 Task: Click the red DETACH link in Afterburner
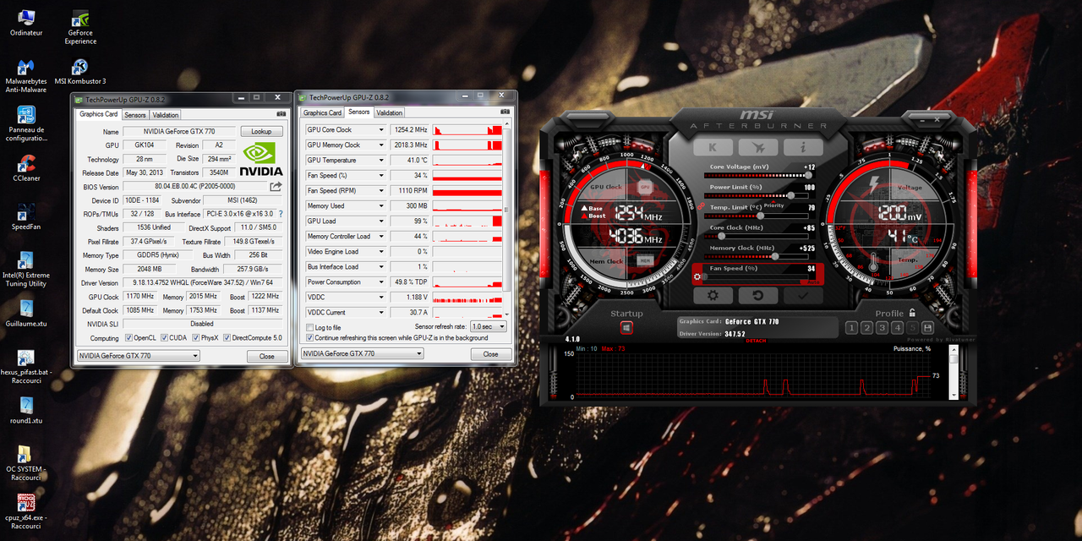coord(756,341)
